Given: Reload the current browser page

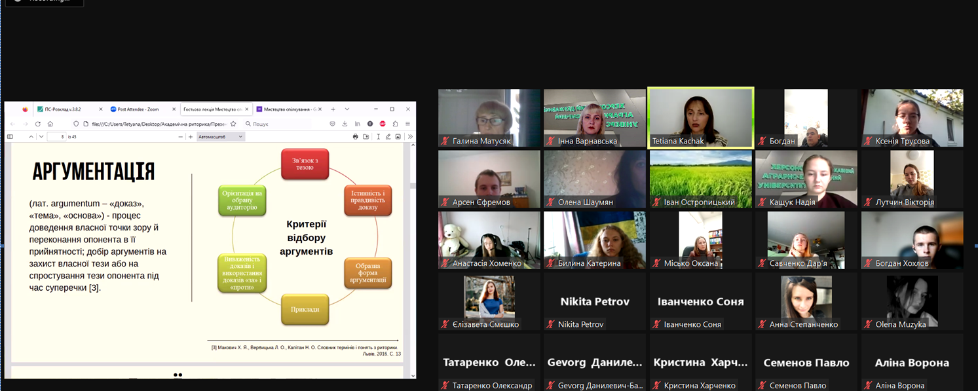Looking at the screenshot, I should point(38,124).
